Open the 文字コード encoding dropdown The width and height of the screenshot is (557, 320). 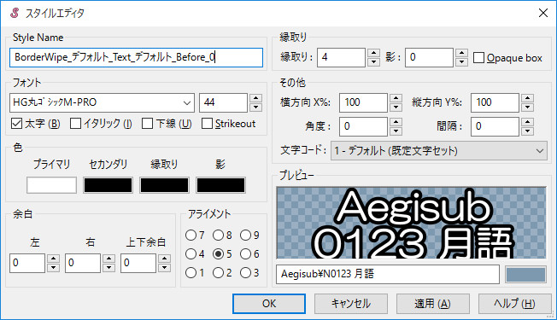pyautogui.click(x=439, y=151)
